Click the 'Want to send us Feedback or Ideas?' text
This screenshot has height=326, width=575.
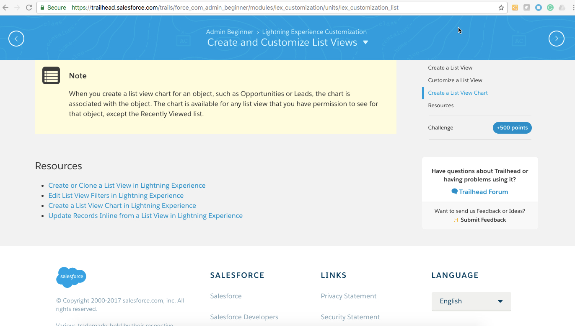coord(480,211)
